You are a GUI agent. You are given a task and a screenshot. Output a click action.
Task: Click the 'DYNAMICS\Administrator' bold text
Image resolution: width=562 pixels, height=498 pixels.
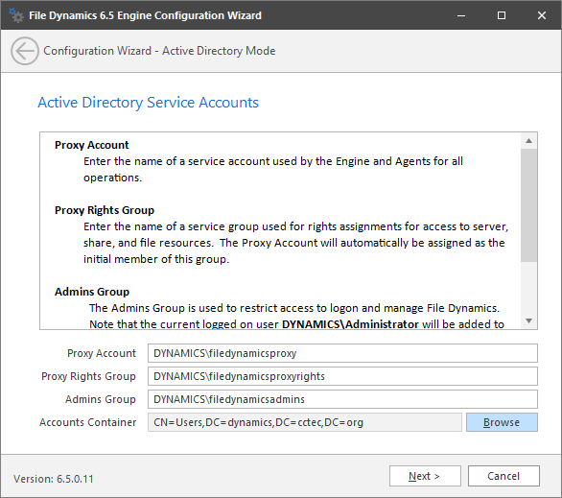[350, 324]
